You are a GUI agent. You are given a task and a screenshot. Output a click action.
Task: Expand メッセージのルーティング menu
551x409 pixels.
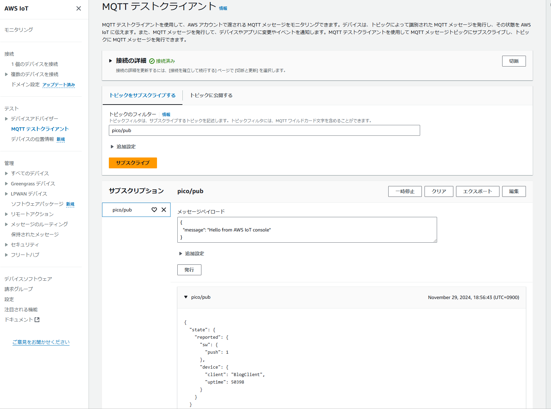(6, 224)
